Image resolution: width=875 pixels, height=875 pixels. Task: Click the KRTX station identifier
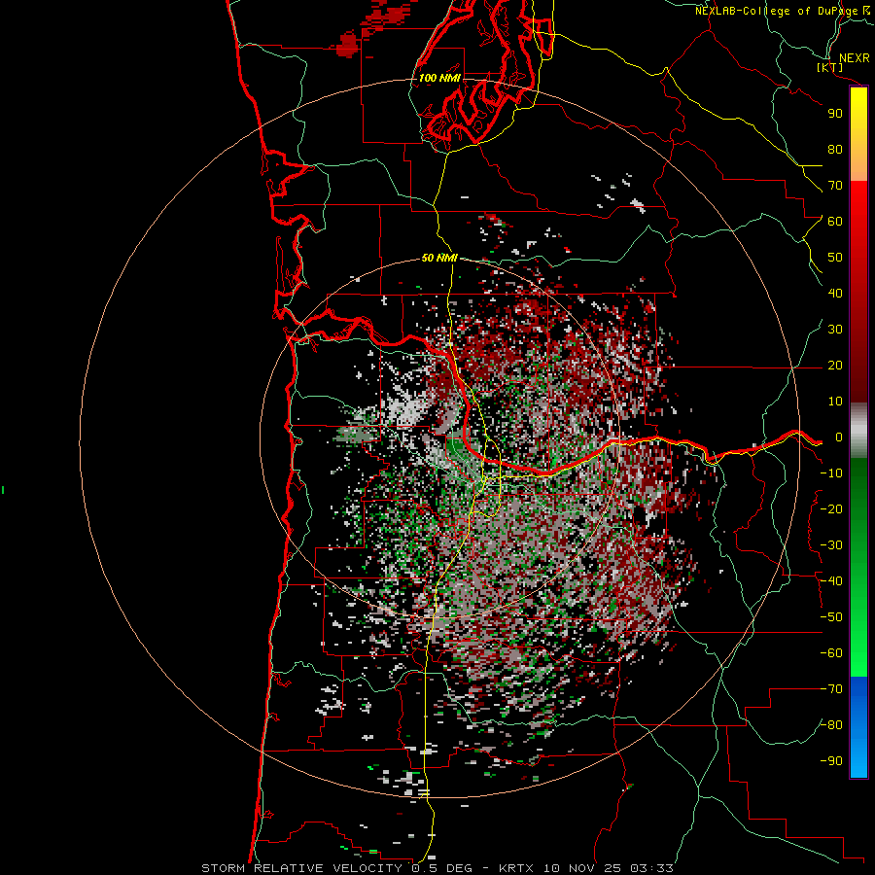tap(516, 868)
